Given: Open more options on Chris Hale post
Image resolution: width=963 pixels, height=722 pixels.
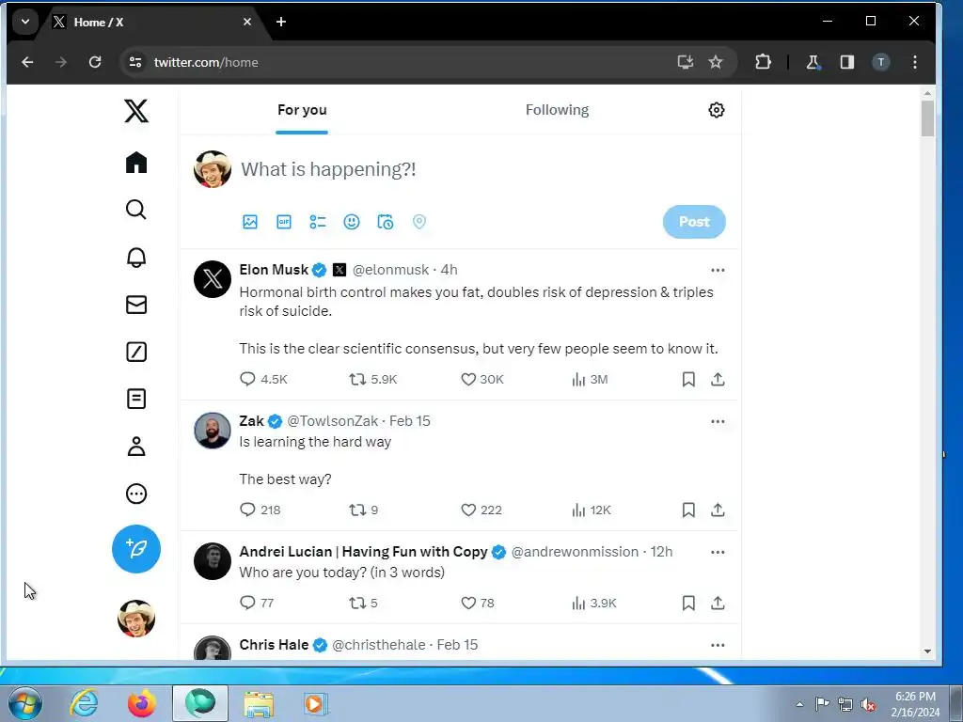Looking at the screenshot, I should tap(718, 645).
